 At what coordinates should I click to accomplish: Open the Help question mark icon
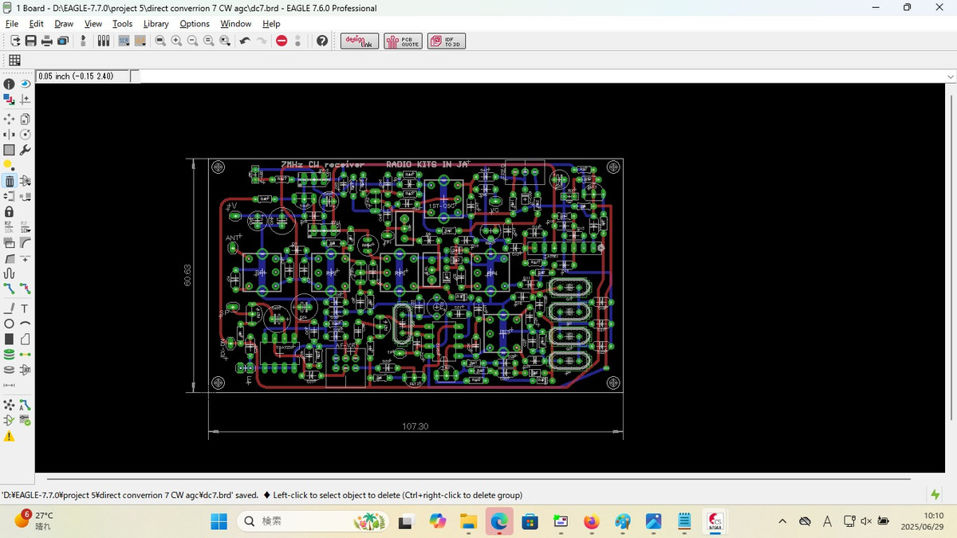click(321, 41)
